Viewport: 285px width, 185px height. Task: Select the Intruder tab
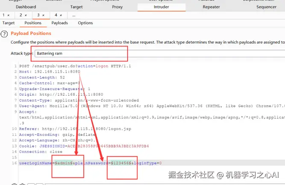[x=162, y=7]
